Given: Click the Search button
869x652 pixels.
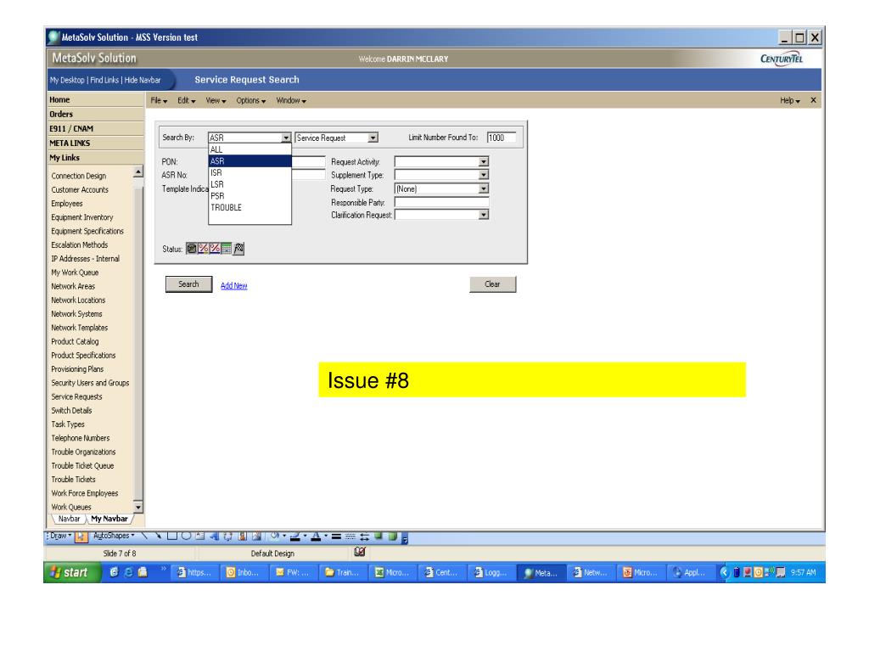Looking at the screenshot, I should pos(188,284).
